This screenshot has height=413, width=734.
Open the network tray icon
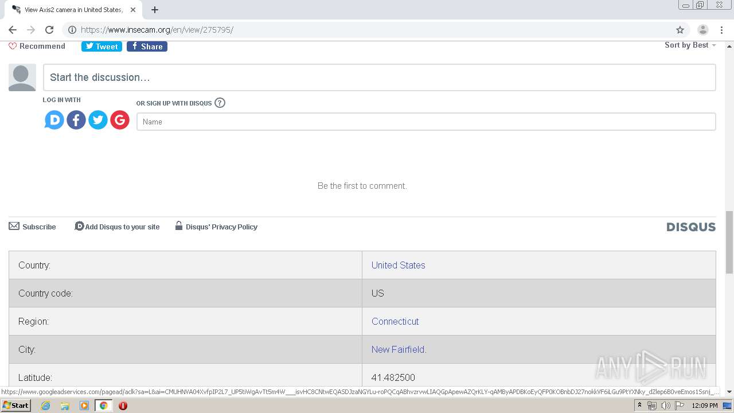pyautogui.click(x=652, y=406)
